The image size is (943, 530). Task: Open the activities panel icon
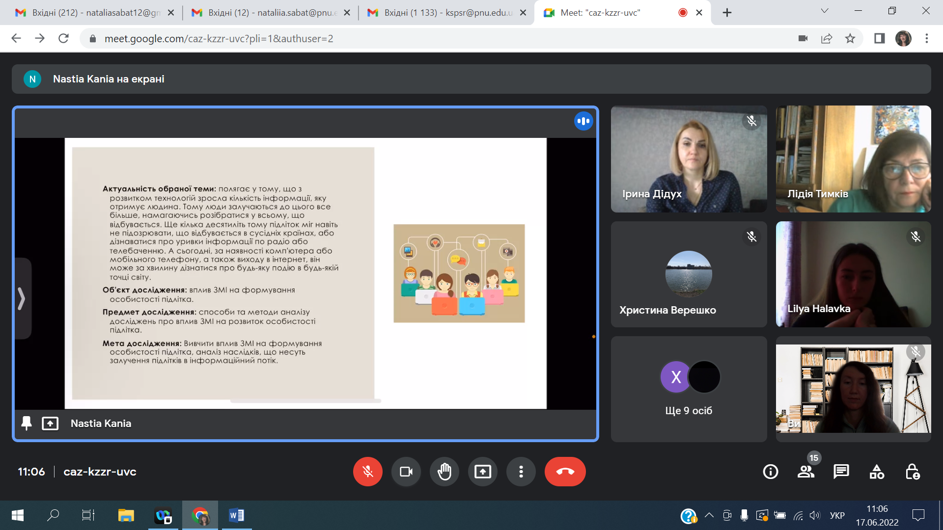coord(877,472)
